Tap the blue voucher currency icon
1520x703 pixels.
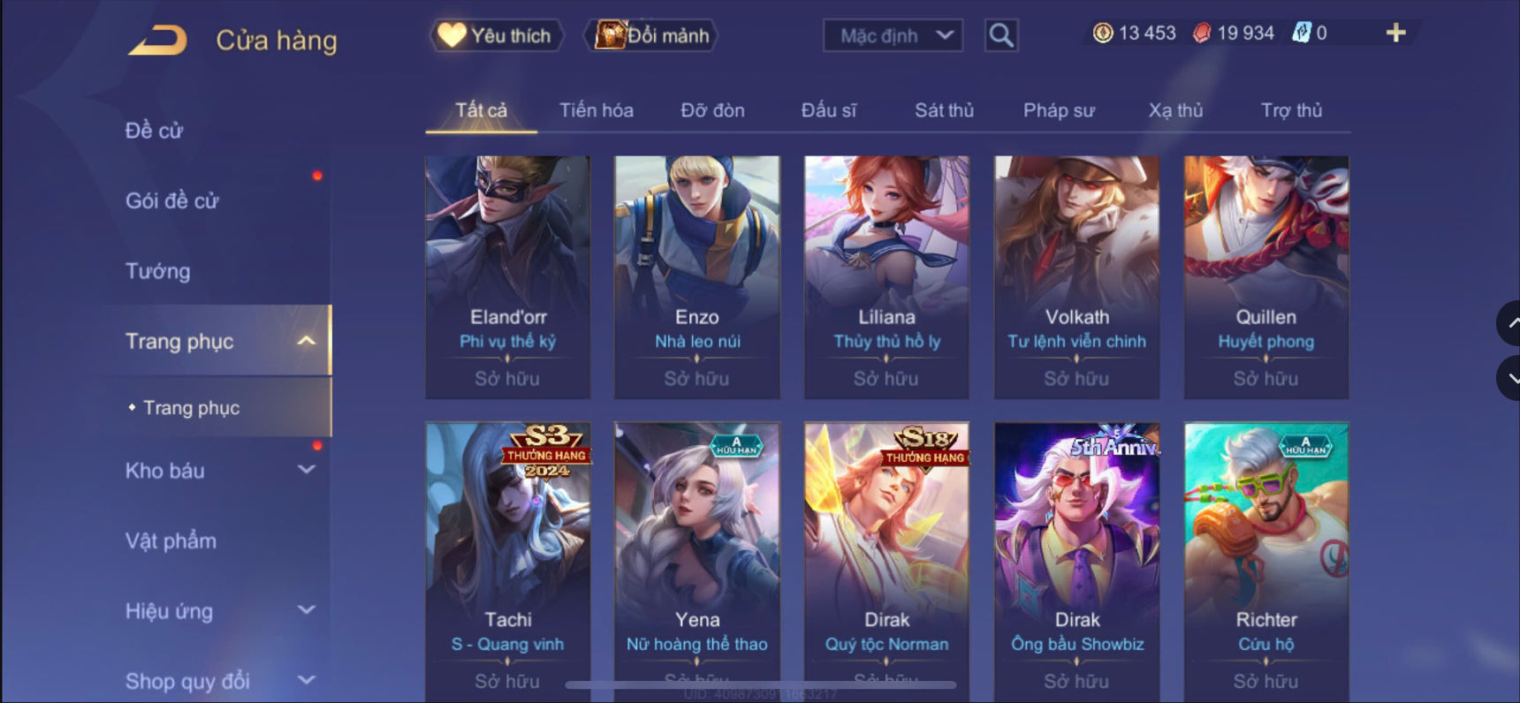1301,33
